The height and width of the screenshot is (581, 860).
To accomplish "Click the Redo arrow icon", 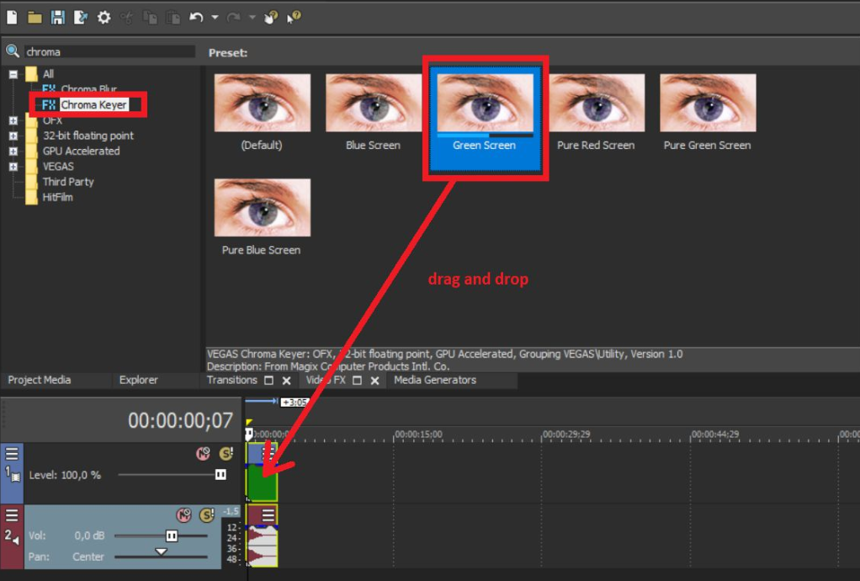I will point(233,17).
